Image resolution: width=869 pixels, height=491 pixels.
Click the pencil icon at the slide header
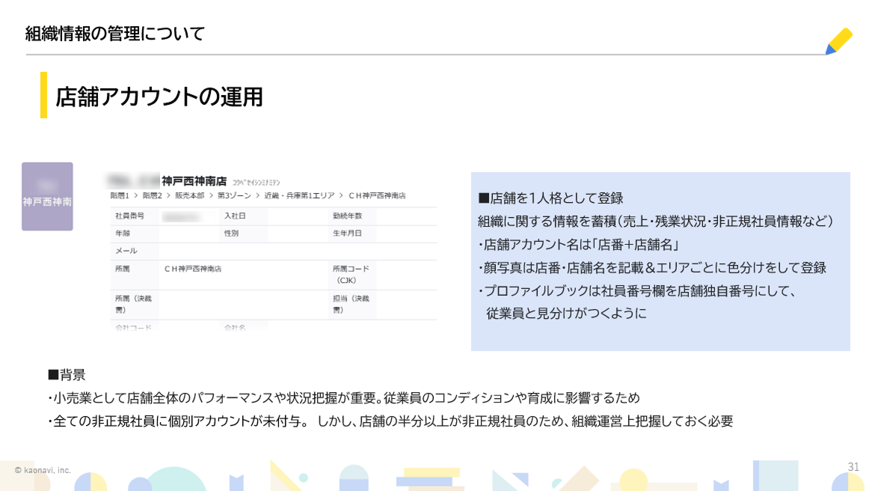tap(838, 41)
